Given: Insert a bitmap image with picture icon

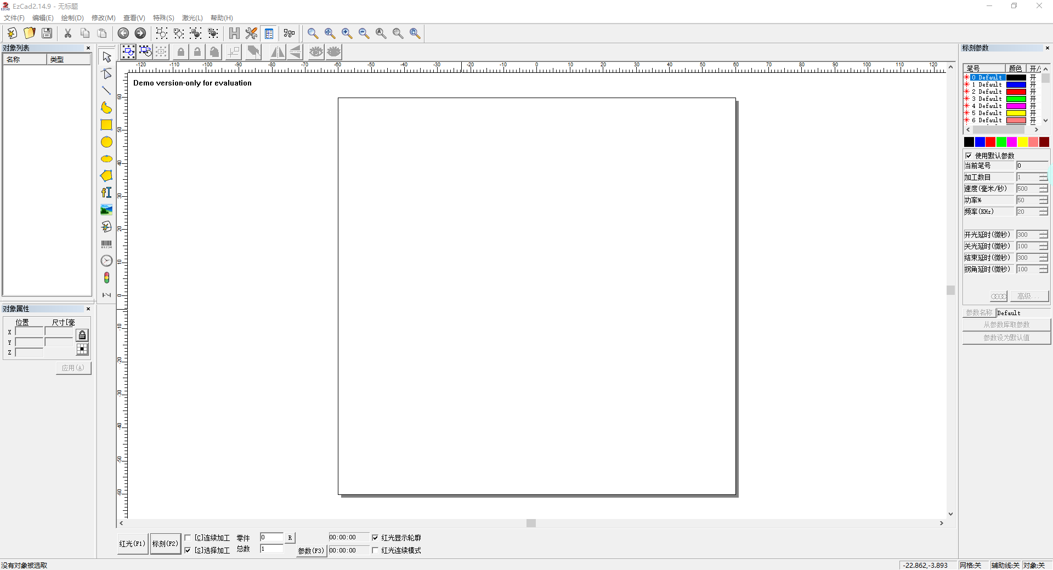Looking at the screenshot, I should [106, 210].
